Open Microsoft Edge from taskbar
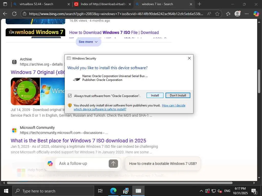Image resolution: width=262 pixels, height=196 pixels. pos(113,191)
